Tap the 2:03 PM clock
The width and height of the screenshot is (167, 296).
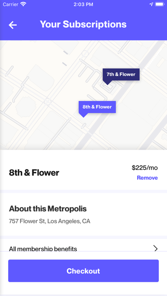(83, 4)
